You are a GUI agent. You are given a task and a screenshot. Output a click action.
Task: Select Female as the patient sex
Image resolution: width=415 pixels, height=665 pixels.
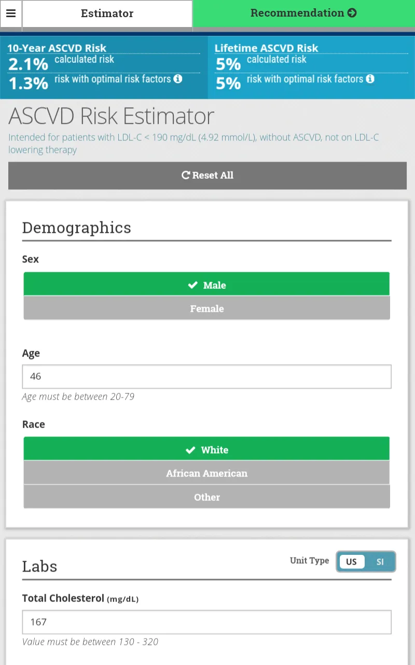pyautogui.click(x=206, y=308)
